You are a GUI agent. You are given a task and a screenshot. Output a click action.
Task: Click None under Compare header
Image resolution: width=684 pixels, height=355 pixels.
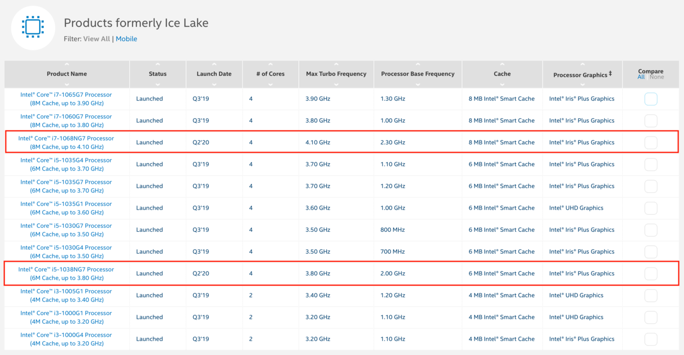tap(657, 77)
